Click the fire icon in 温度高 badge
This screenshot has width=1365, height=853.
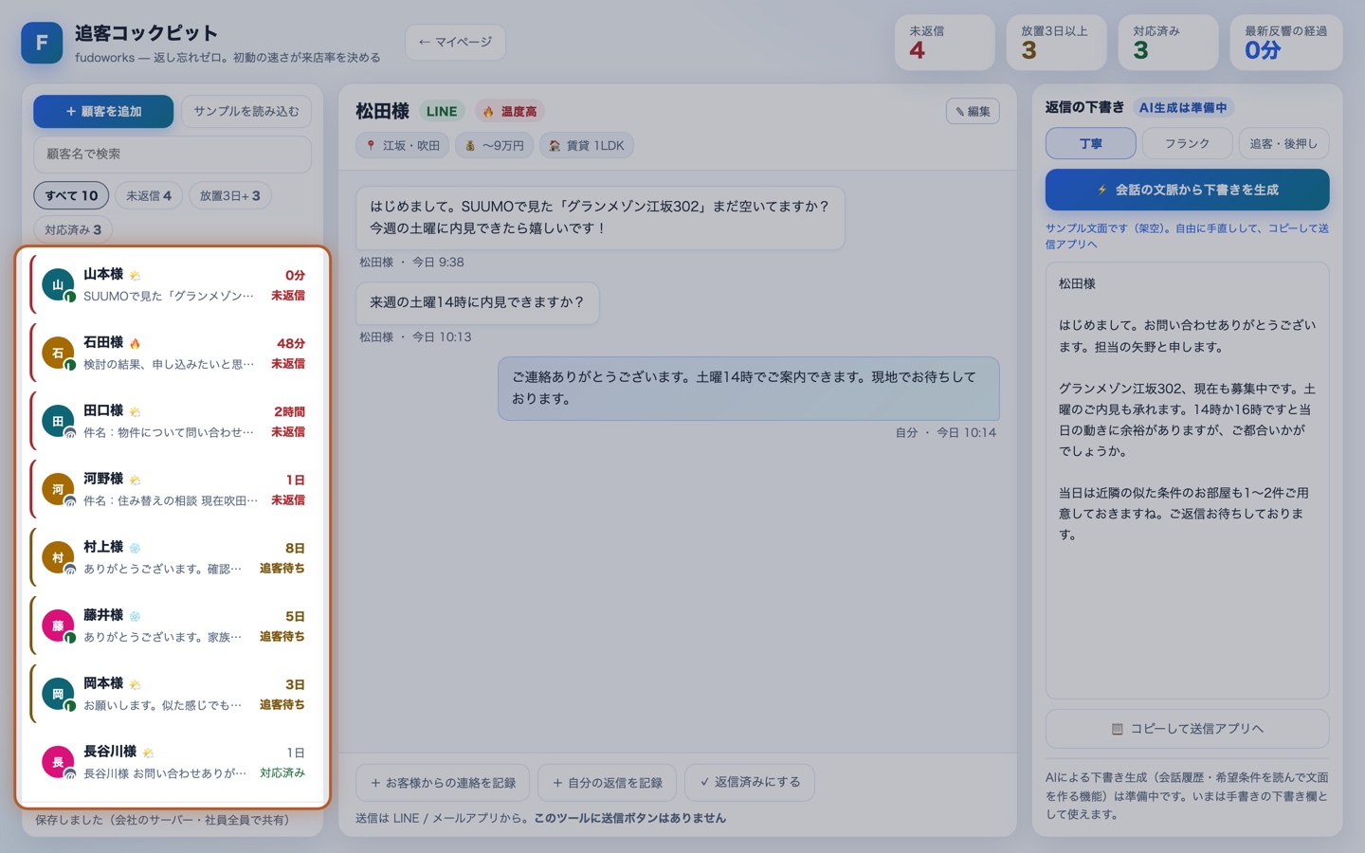point(488,112)
